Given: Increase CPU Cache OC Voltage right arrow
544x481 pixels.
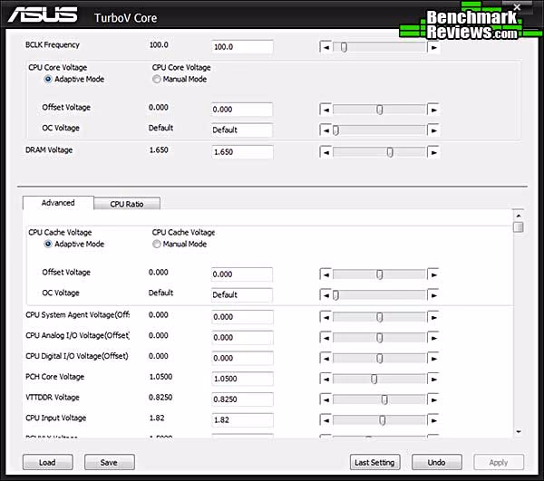Looking at the screenshot, I should tap(433, 295).
